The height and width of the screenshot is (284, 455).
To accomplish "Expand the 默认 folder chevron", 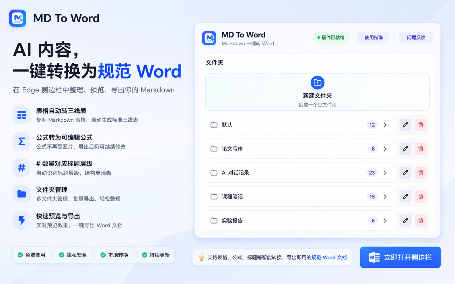I will pos(385,125).
